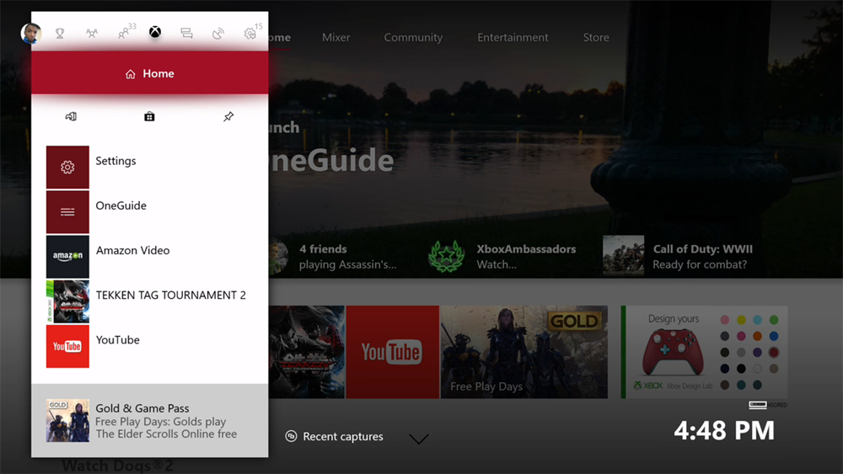Launch Amazon Video from the list
Image resolution: width=843 pixels, height=474 pixels.
(149, 257)
